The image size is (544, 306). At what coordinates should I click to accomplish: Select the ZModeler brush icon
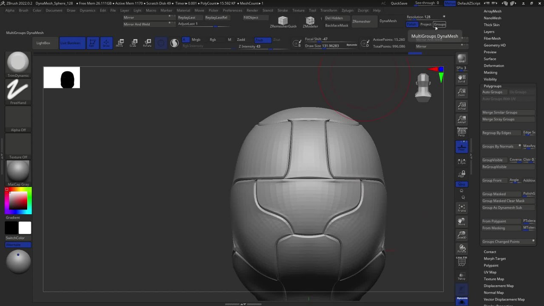click(310, 22)
